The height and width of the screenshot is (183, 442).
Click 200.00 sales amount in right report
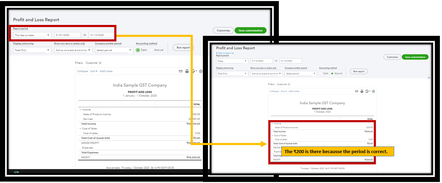tap(369, 128)
